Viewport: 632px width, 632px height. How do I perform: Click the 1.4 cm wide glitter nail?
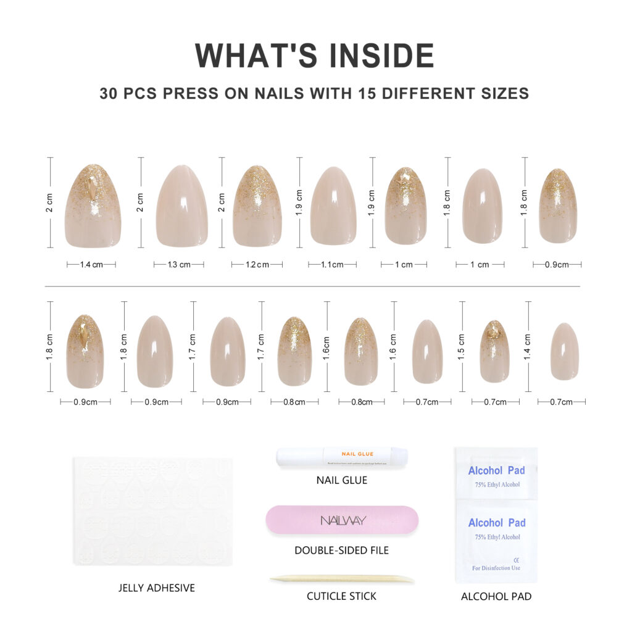(x=93, y=206)
